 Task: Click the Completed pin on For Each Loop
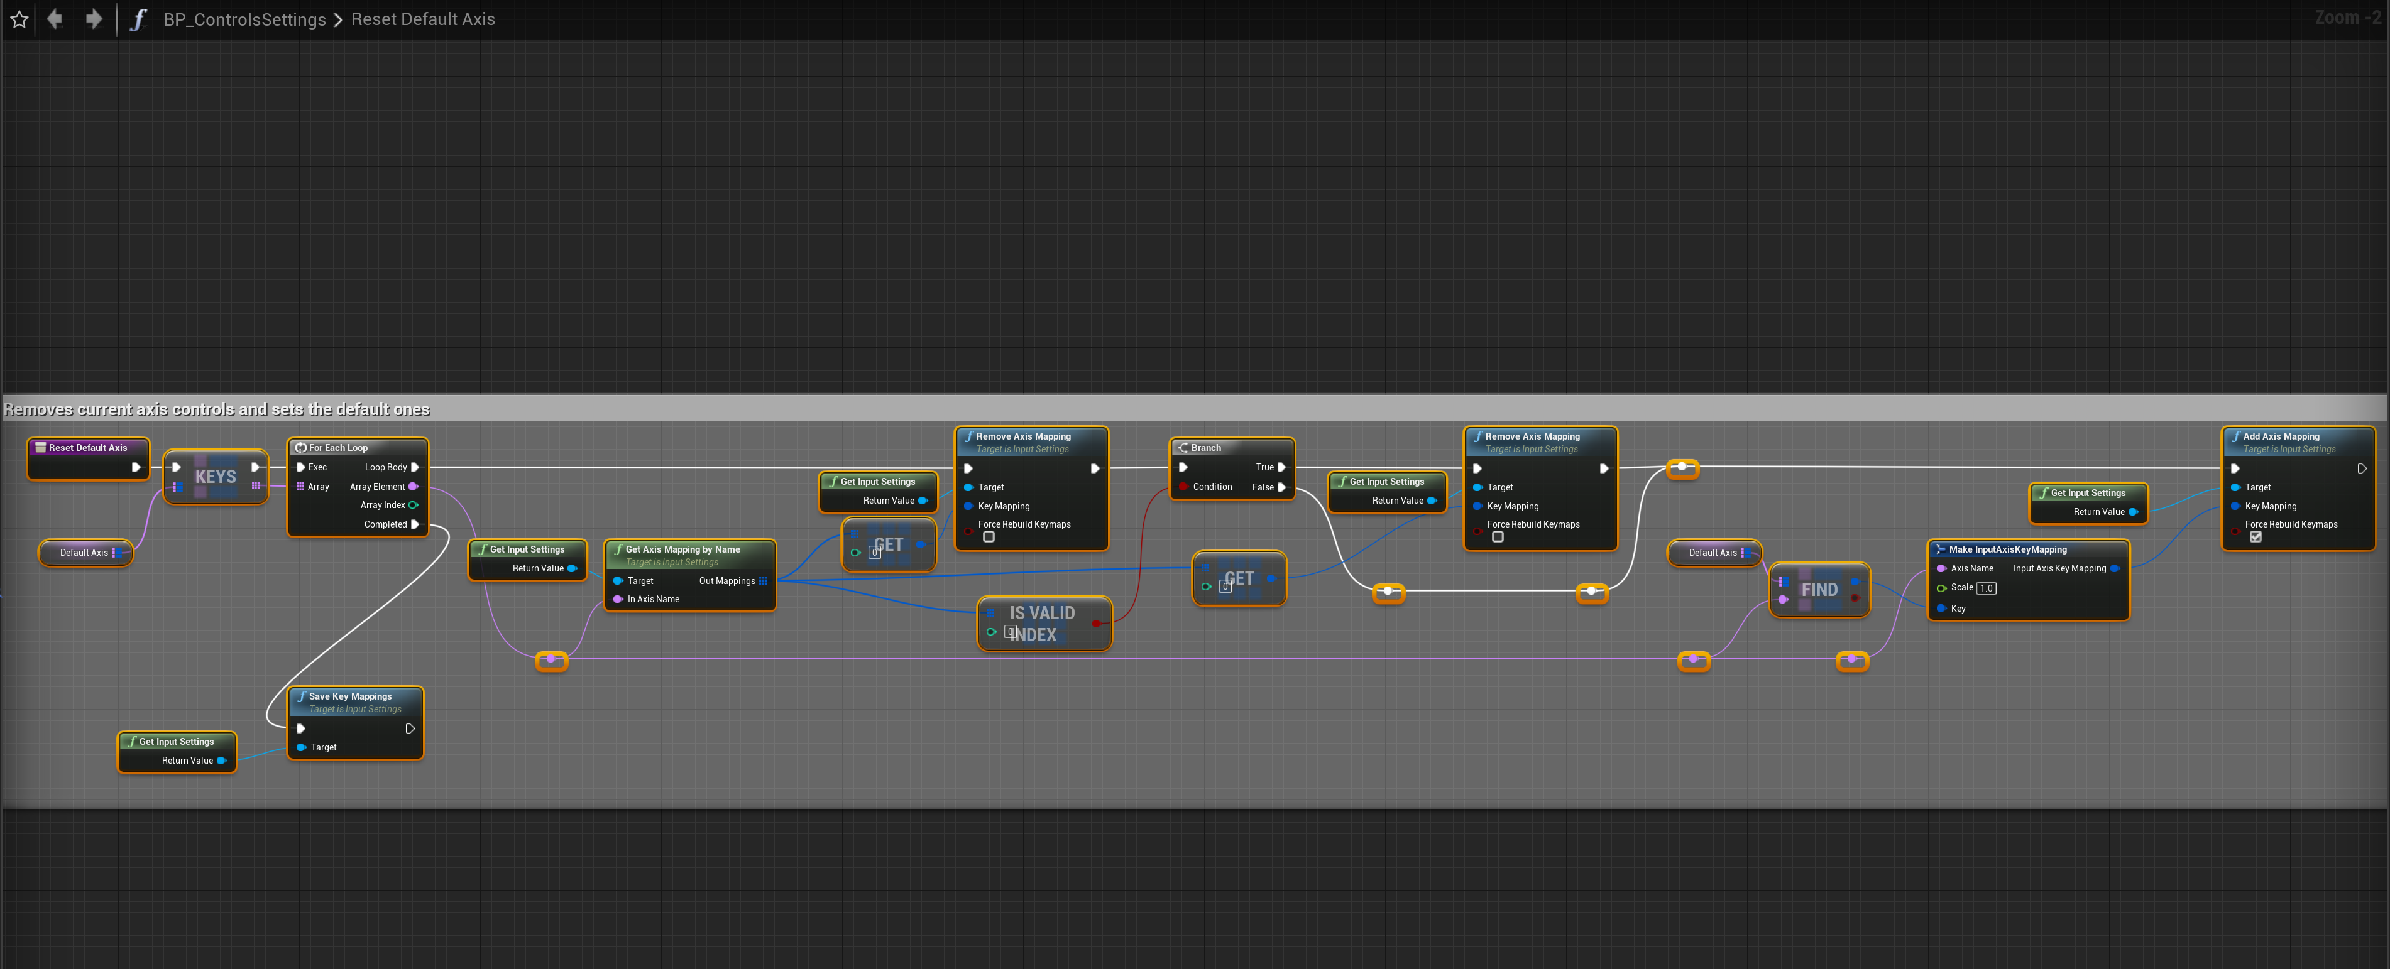tap(415, 525)
